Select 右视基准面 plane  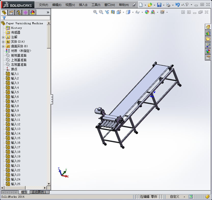click(x=16, y=65)
